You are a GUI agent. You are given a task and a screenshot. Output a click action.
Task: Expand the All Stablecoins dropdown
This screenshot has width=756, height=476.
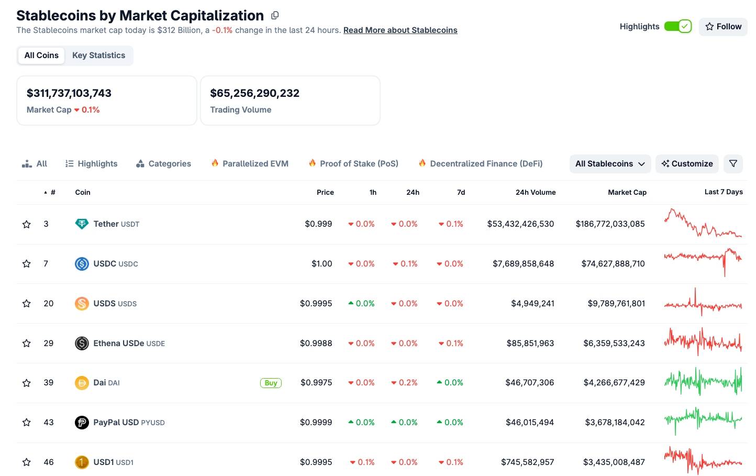pyautogui.click(x=610, y=164)
